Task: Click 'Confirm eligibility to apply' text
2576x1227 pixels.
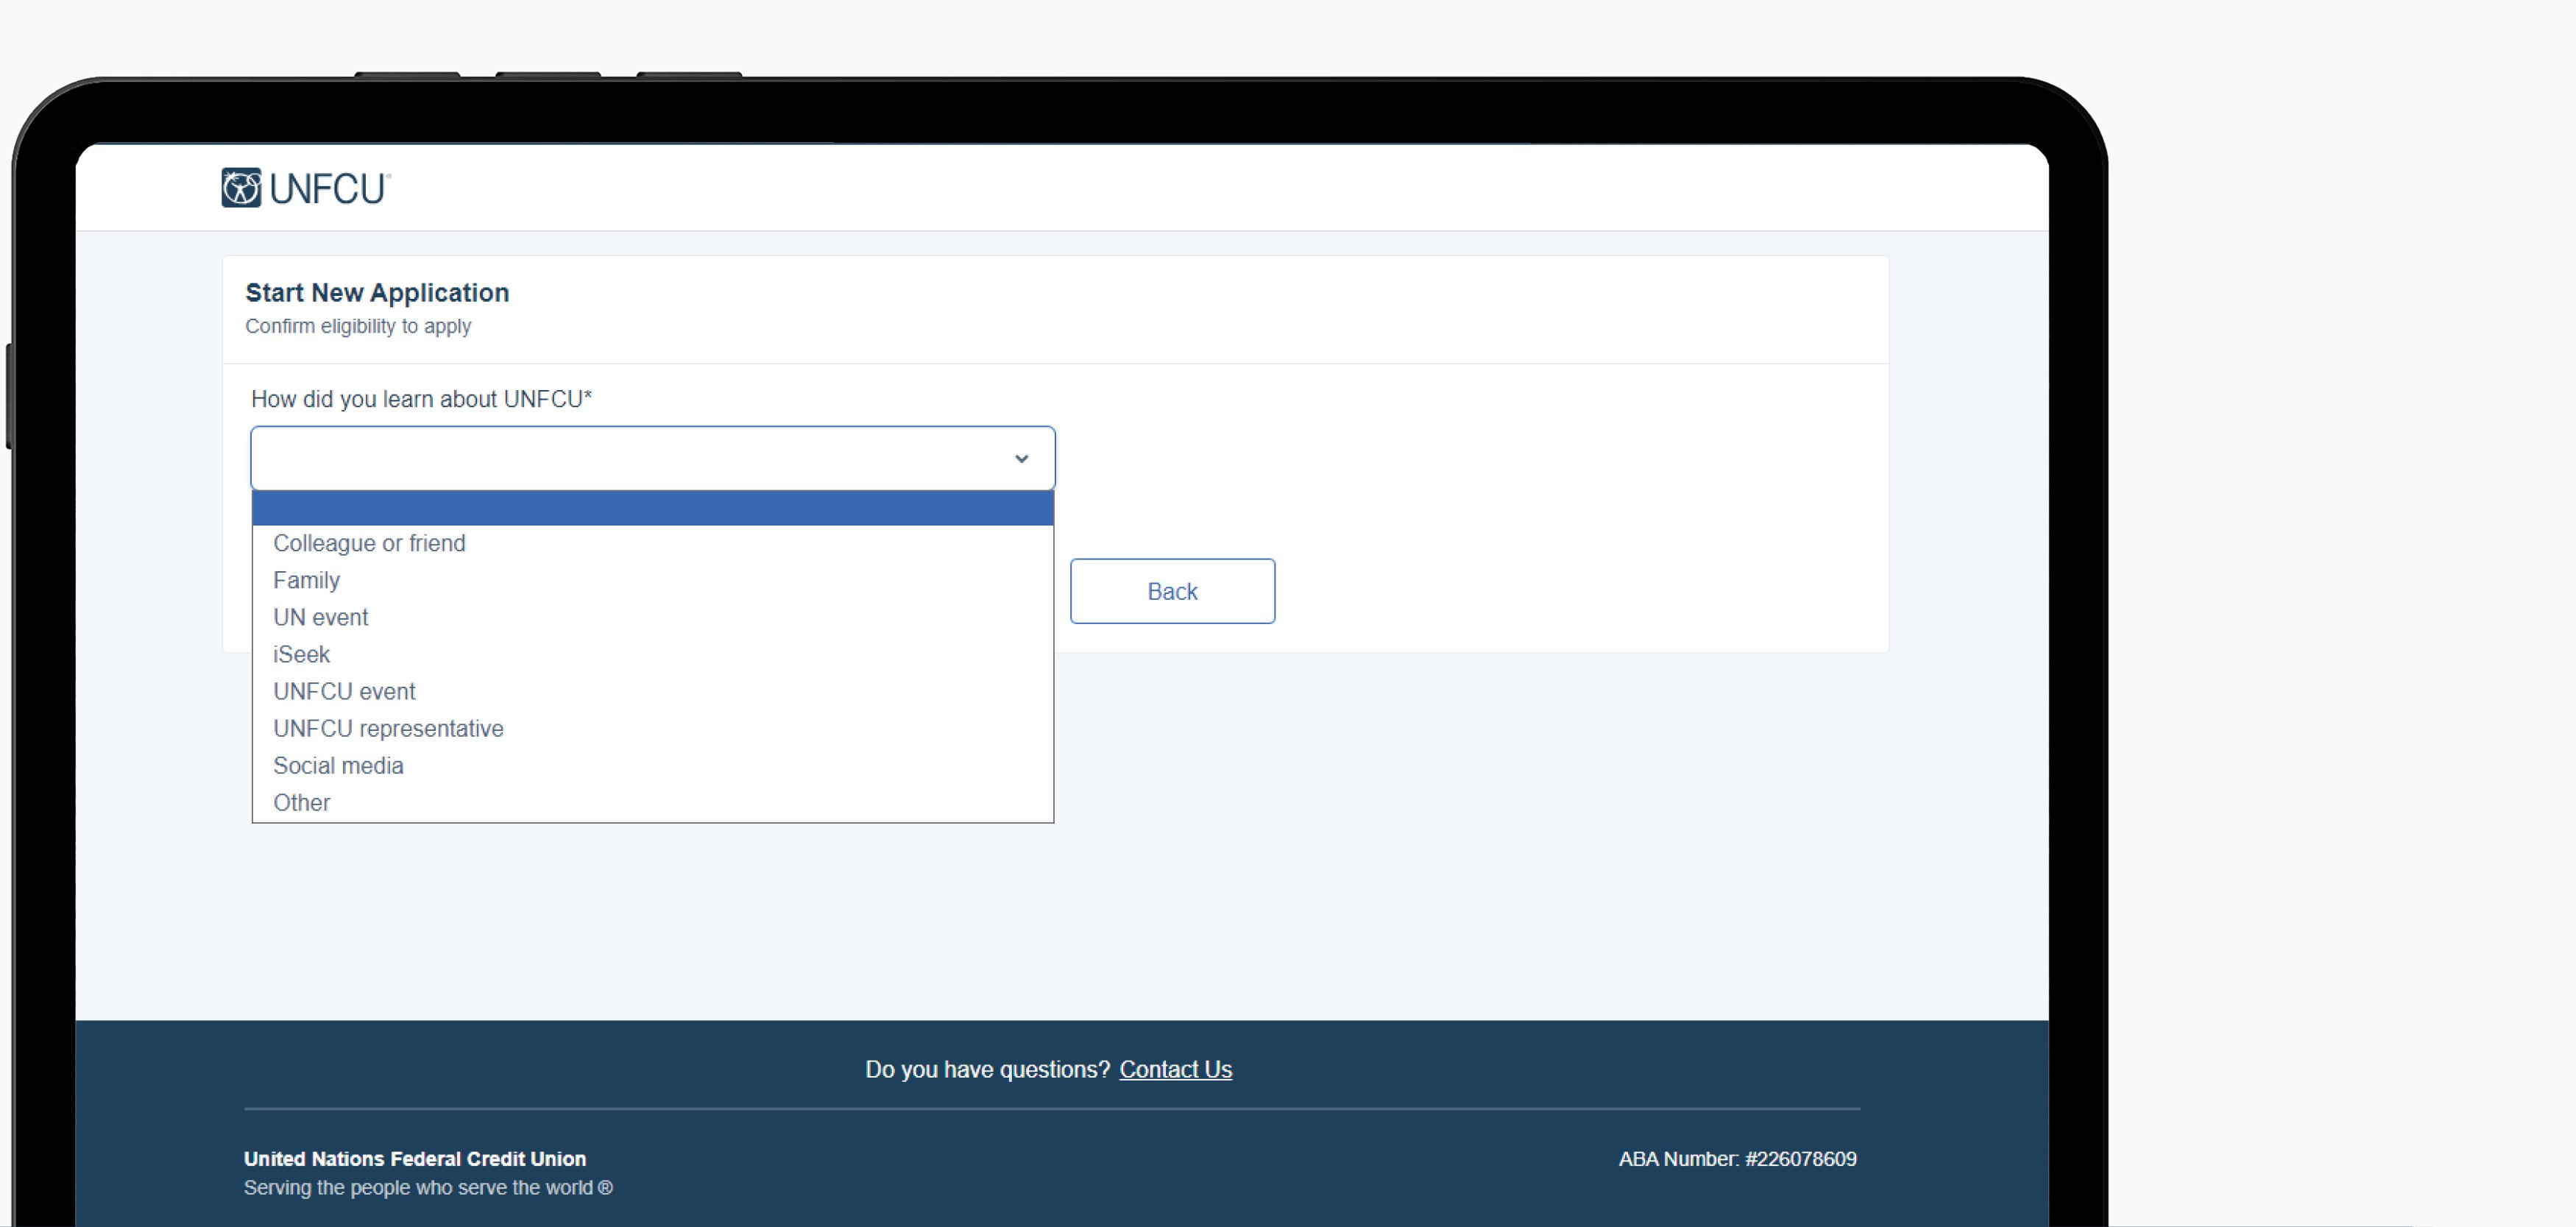Action: click(x=358, y=326)
